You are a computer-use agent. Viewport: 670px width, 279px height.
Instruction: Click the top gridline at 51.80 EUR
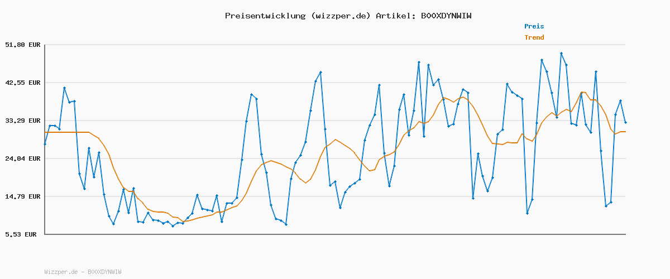coord(335,45)
